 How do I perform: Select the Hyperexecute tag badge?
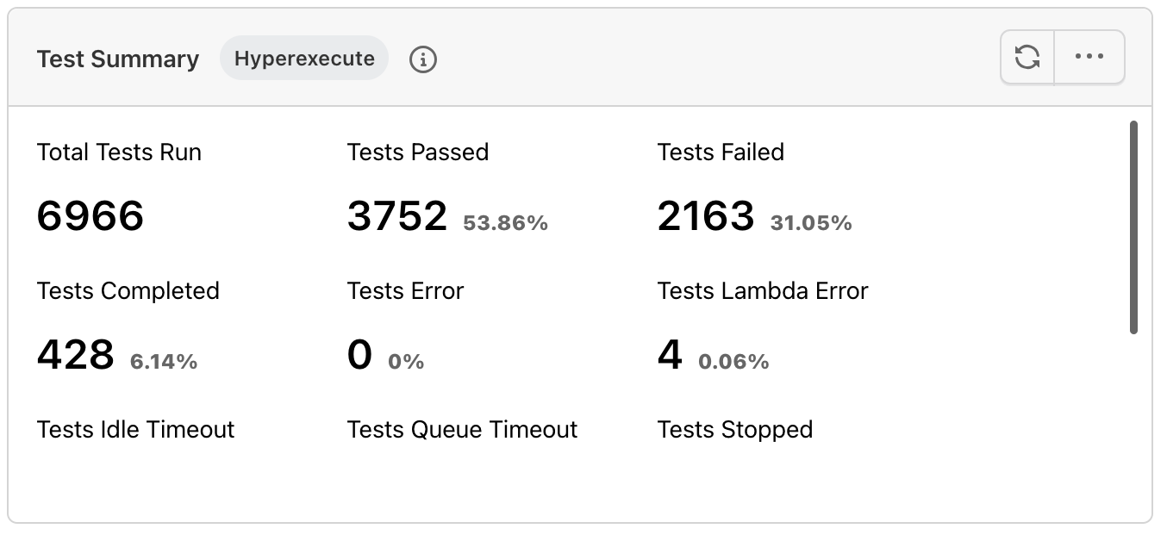[304, 59]
